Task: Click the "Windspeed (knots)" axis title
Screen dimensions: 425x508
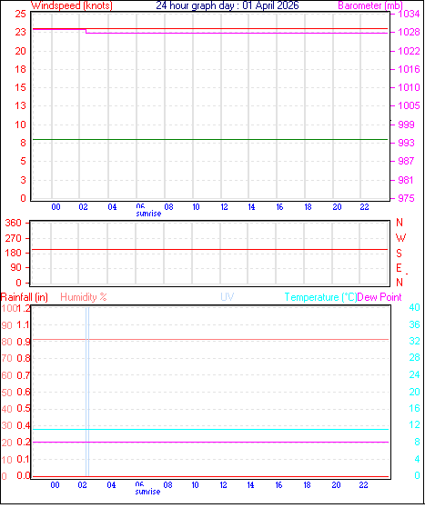Action: coord(72,5)
